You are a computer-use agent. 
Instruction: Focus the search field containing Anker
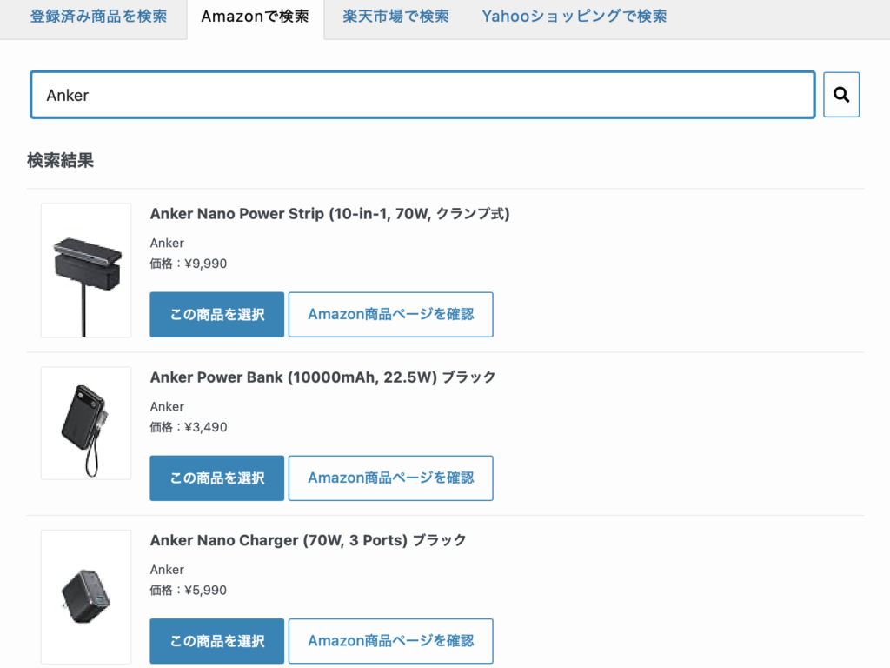[422, 95]
